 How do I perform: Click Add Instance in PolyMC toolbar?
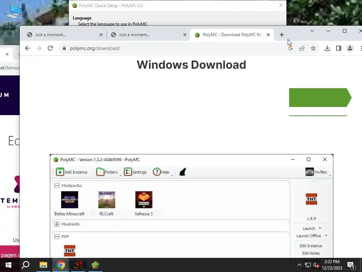click(72, 172)
